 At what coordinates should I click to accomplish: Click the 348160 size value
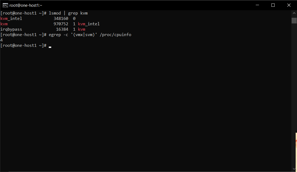click(x=61, y=19)
